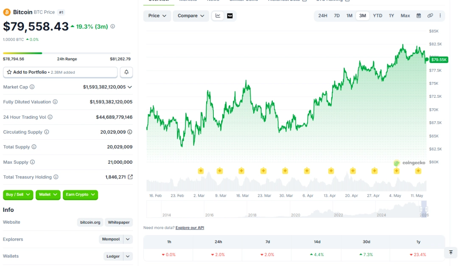Expand the Market Cap chevron

tap(130, 87)
